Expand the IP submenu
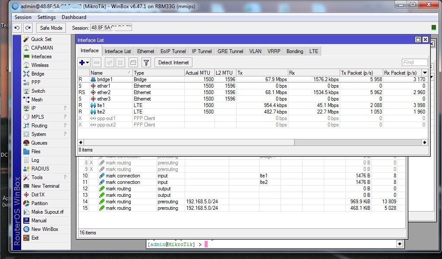Screen dimensions: 442x259 coord(66,108)
